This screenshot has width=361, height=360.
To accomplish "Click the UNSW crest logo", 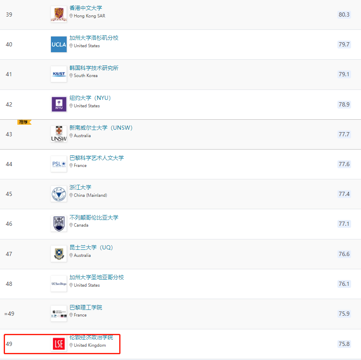I will [58, 134].
